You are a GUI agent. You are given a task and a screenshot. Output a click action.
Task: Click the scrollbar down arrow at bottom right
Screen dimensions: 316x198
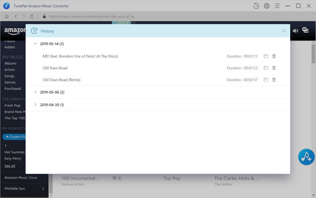[313, 195]
